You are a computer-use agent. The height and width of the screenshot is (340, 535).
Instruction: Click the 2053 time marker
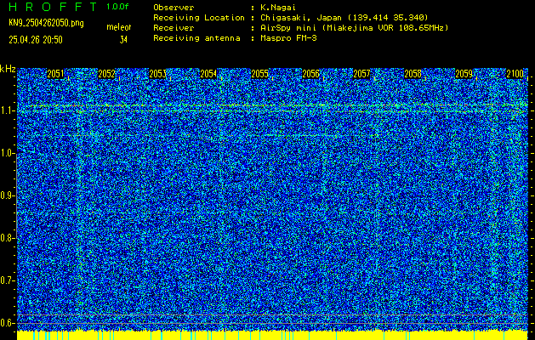157,74
